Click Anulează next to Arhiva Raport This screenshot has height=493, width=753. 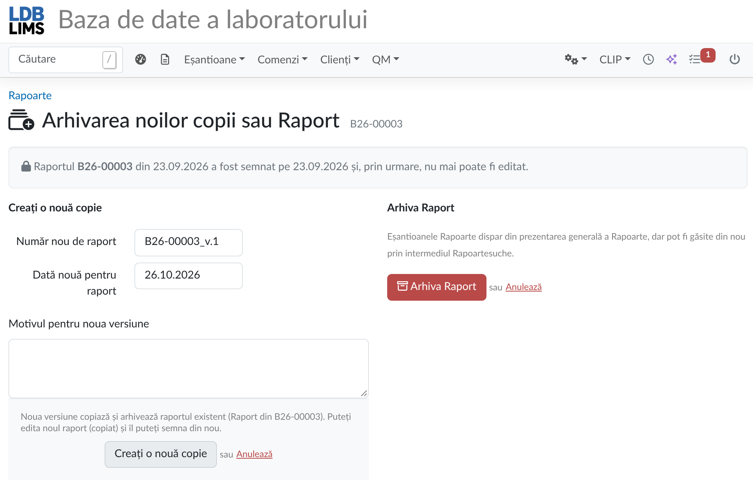[x=524, y=287]
